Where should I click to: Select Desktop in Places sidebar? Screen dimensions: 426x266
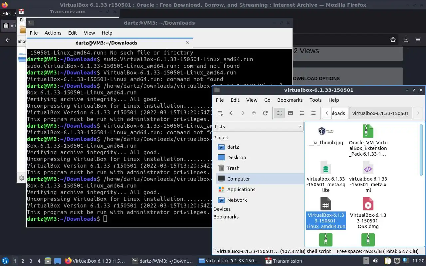[260, 157]
